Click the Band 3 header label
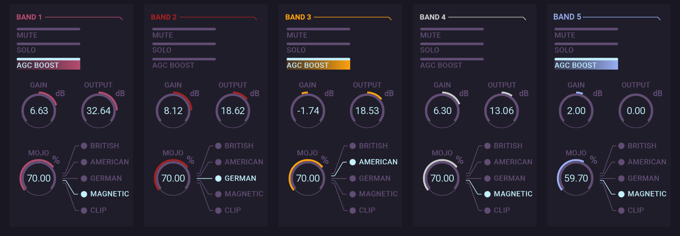The width and height of the screenshot is (680, 236). pos(298,17)
